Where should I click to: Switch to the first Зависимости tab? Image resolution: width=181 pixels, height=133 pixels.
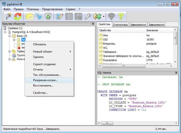click(x=138, y=25)
